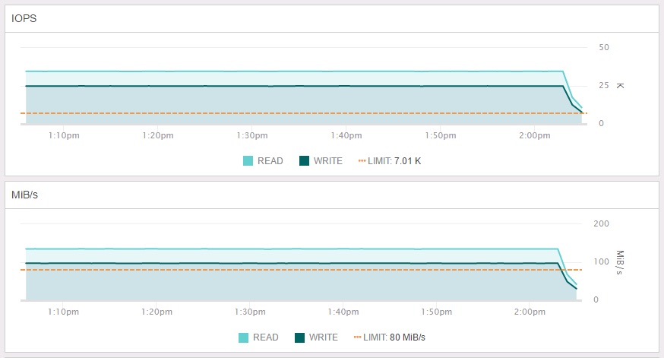The height and width of the screenshot is (358, 664).
Task: Click the READ label under IOPS chart
Action: (x=270, y=161)
